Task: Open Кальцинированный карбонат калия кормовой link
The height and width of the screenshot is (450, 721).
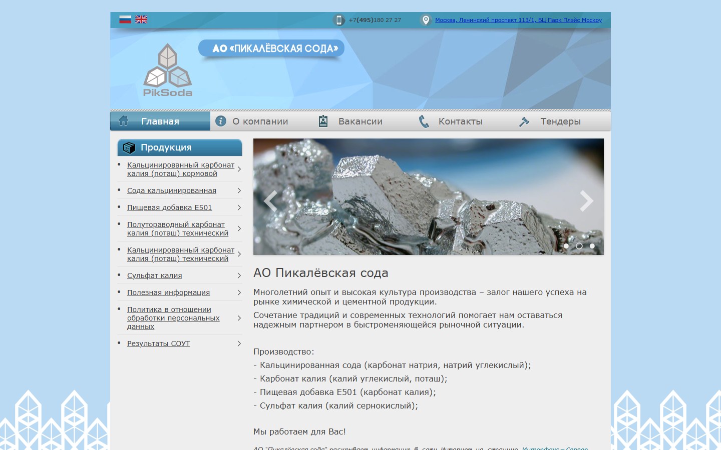Action: [x=181, y=169]
